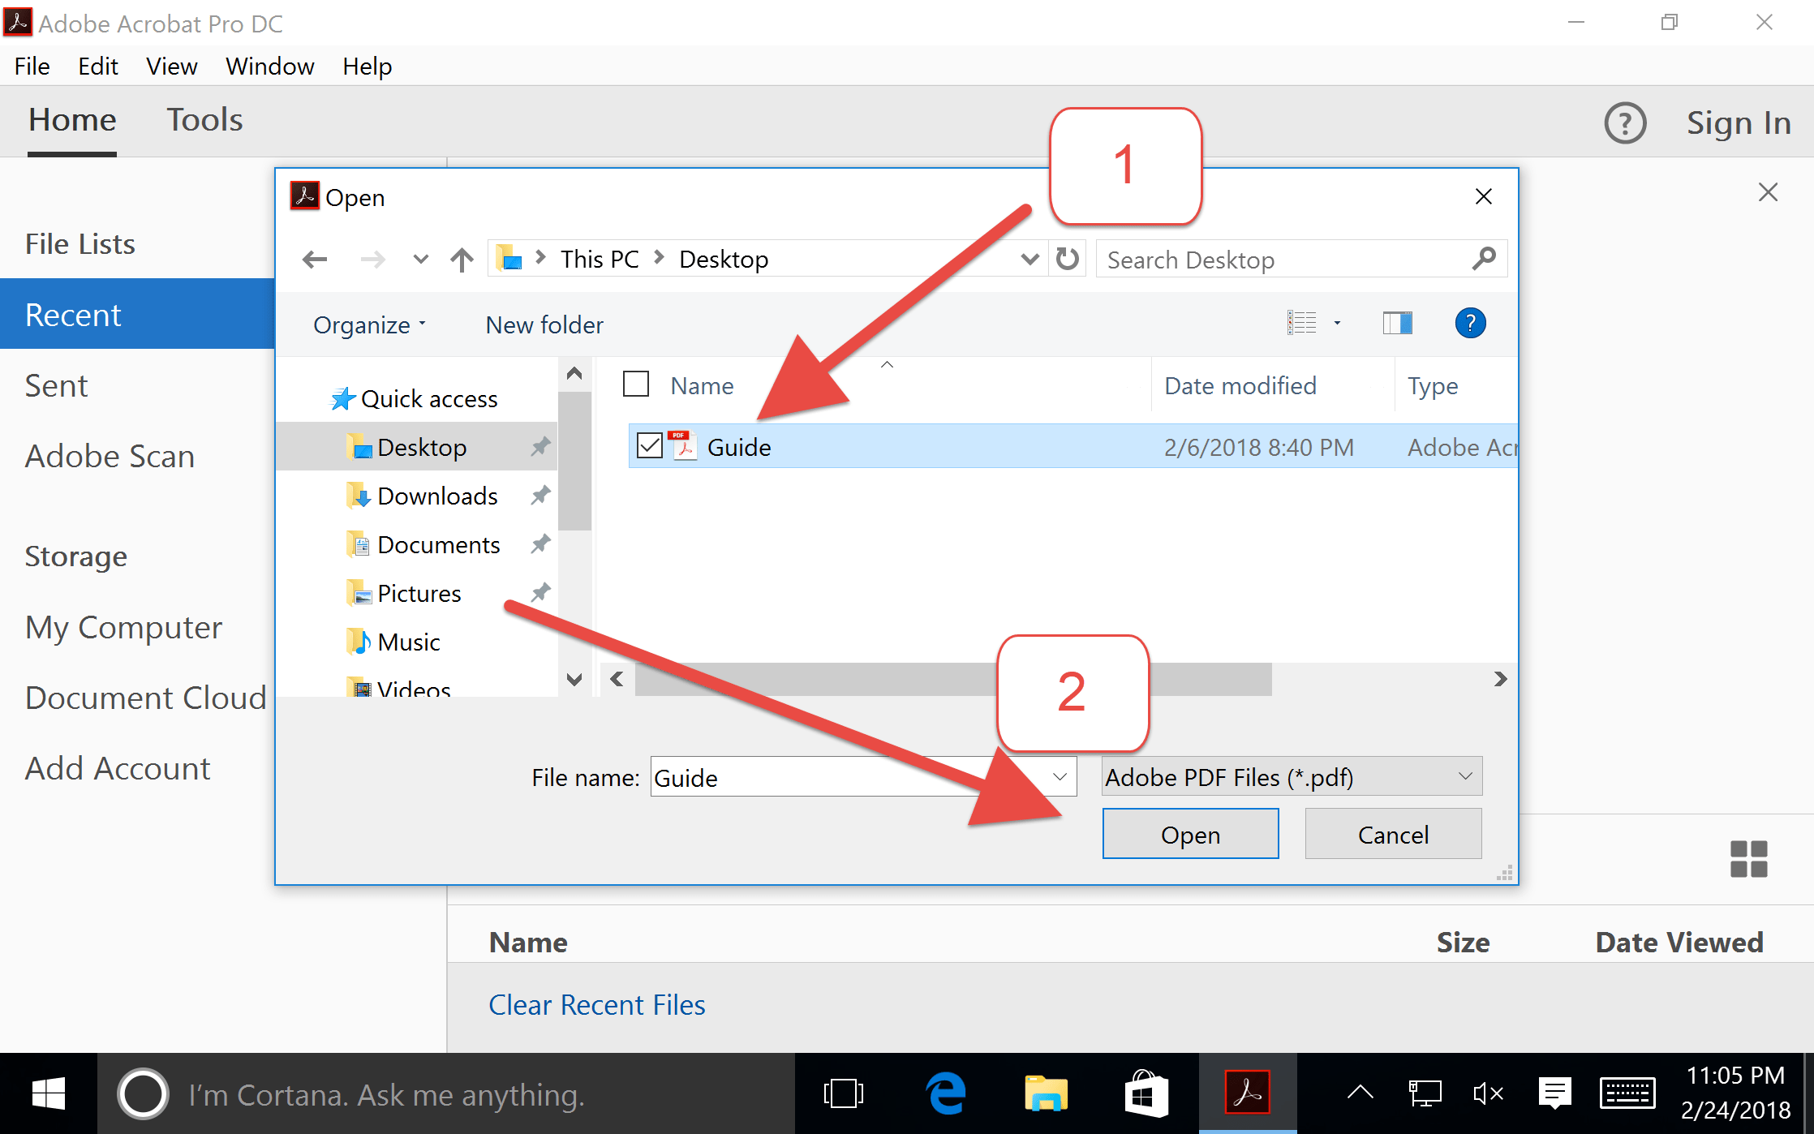
Task: Tick the select-all checkbox beside Name
Action: click(x=636, y=384)
